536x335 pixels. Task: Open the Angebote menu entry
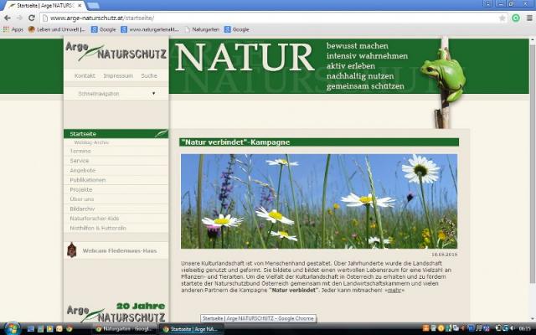(116, 170)
